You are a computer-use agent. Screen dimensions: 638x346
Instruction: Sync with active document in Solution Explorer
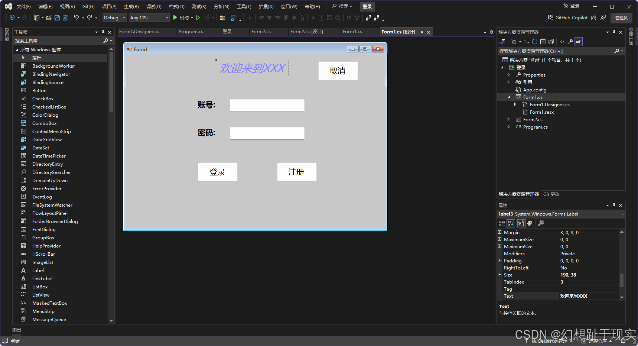click(527, 42)
